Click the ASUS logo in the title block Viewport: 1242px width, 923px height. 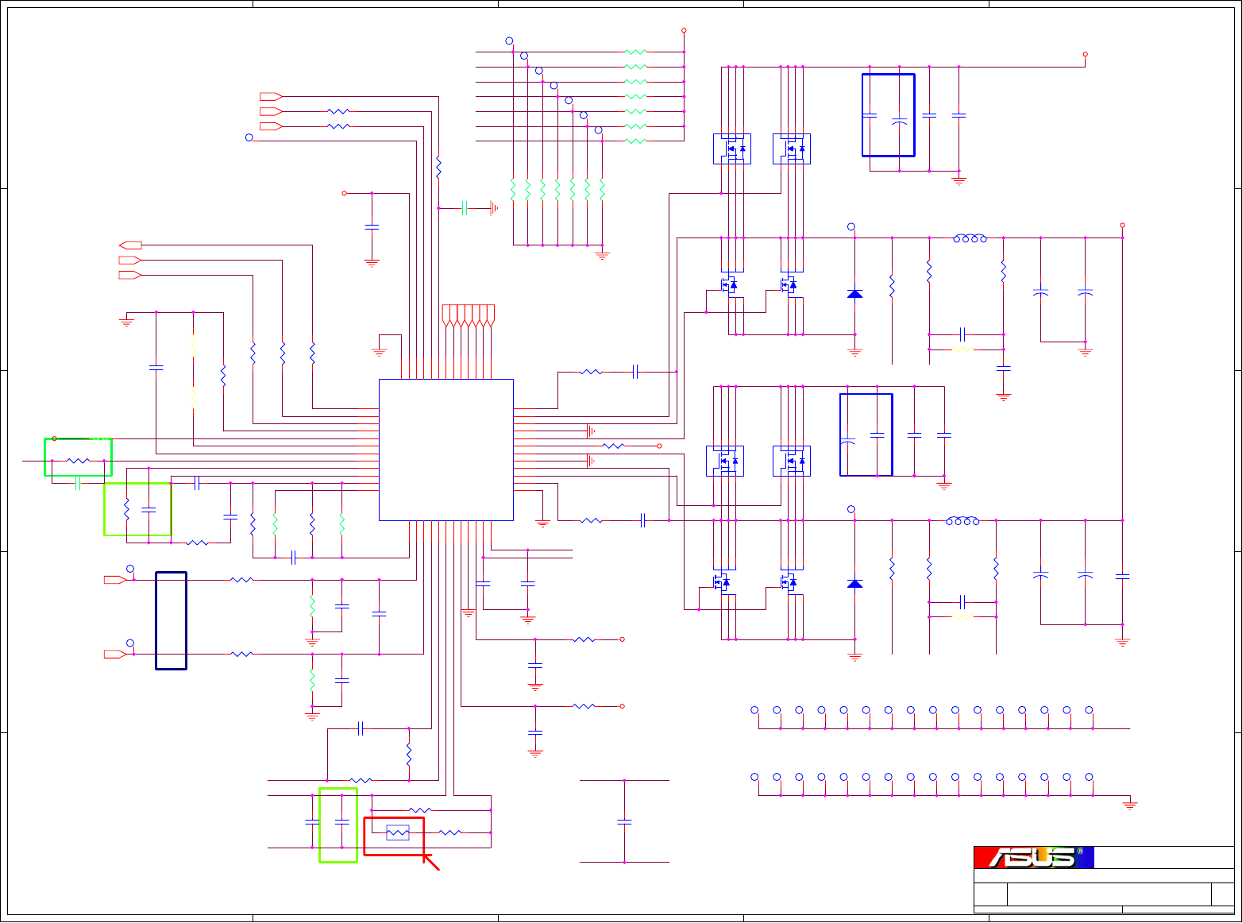pyautogui.click(x=1034, y=857)
